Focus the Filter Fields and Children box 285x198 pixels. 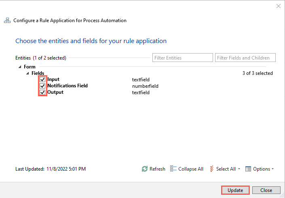245,58
